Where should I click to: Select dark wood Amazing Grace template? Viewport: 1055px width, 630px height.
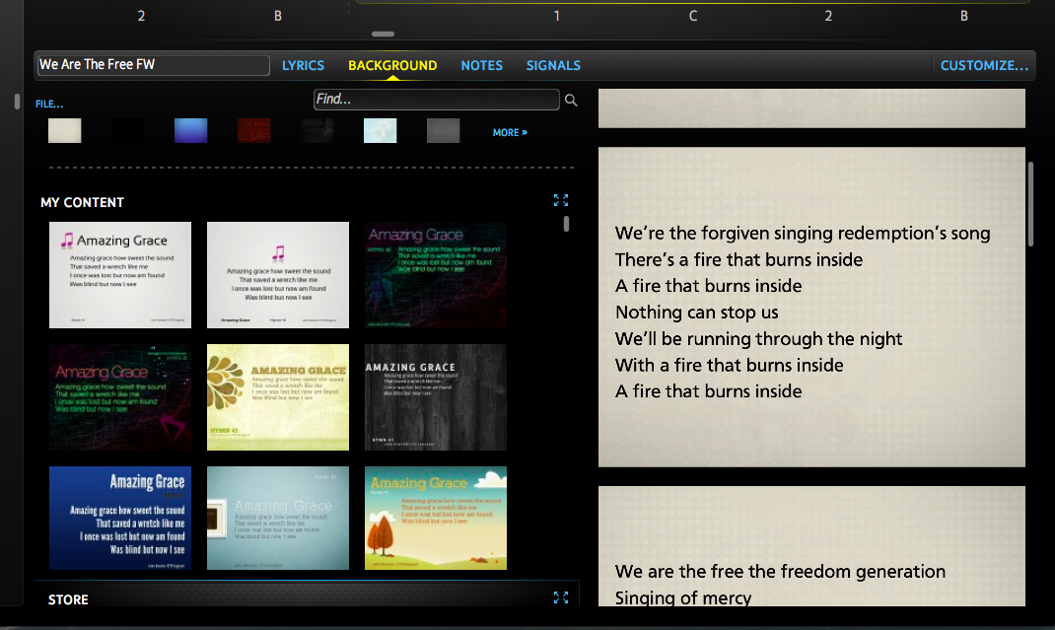436,397
